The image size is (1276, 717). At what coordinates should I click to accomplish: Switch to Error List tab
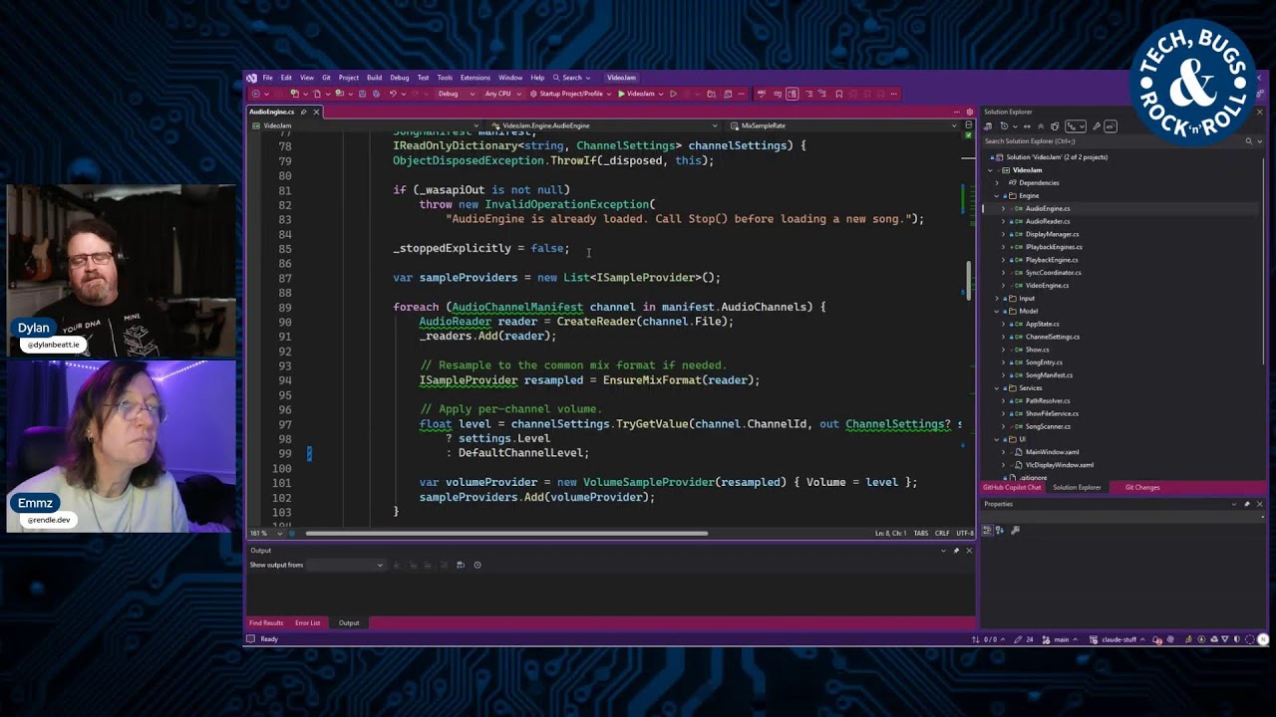pyautogui.click(x=307, y=623)
